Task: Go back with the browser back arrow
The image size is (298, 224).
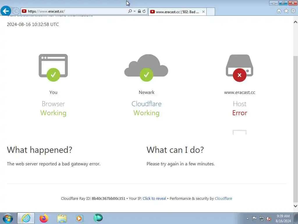Action: [x=6, y=11]
